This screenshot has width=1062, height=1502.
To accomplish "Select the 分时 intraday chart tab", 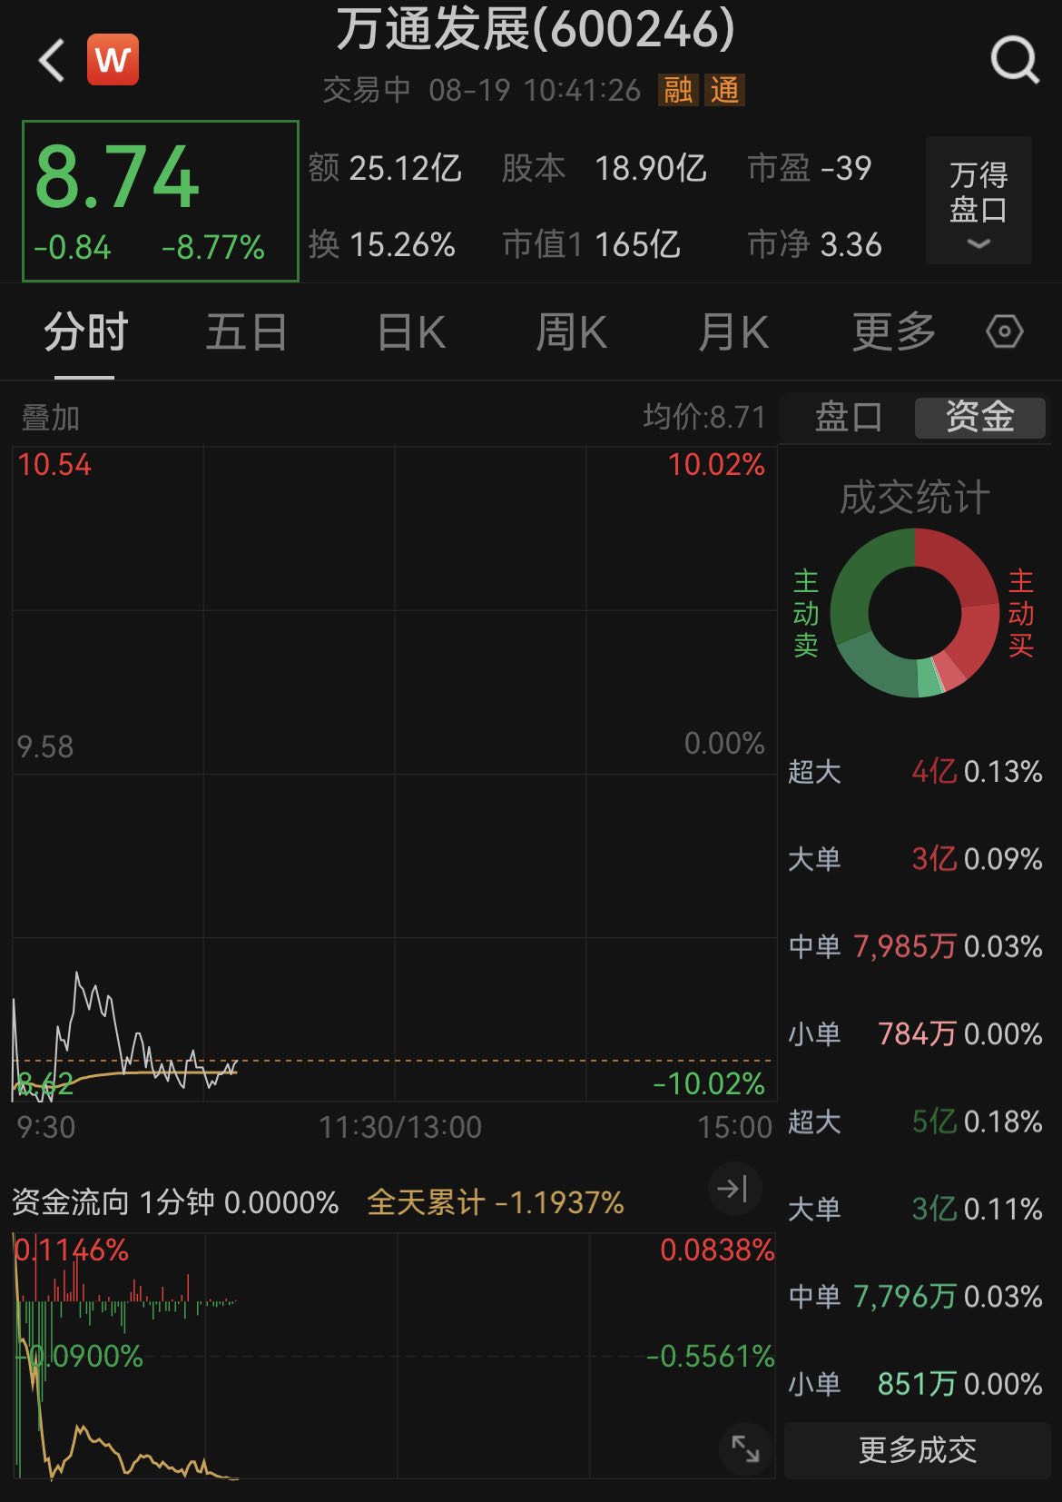I will click(85, 332).
